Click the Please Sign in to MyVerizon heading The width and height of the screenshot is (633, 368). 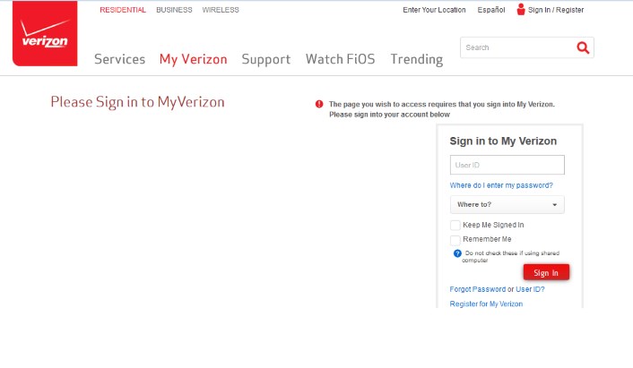click(137, 102)
